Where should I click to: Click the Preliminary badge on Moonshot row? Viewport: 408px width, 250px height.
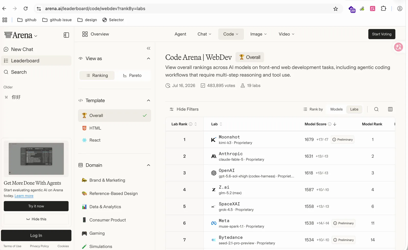tap(342, 140)
